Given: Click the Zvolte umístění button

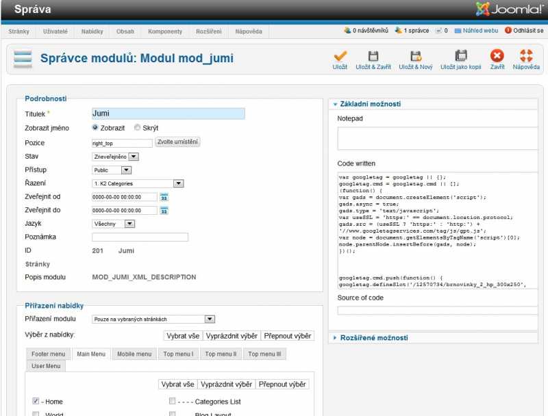Looking at the screenshot, I should [178, 142].
